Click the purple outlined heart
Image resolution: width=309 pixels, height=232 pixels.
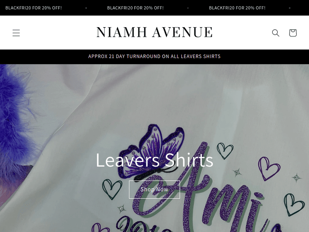[268, 169]
